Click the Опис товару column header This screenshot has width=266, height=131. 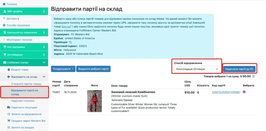tap(119, 86)
